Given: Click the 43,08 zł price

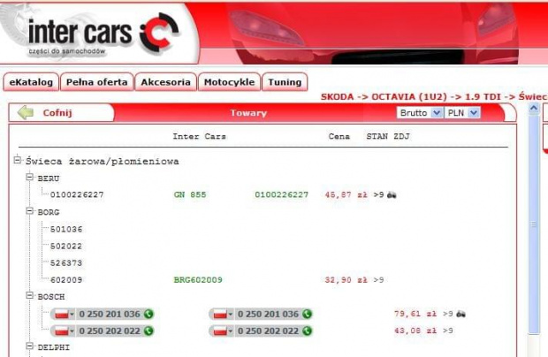Looking at the screenshot, I should 415,330.
